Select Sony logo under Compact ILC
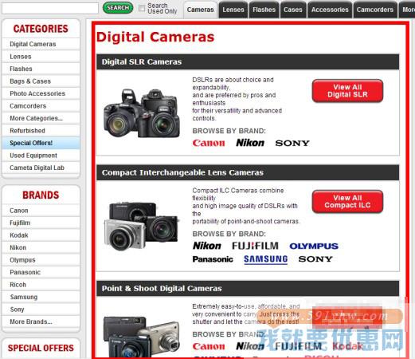This screenshot has height=359, width=415. click(x=315, y=259)
